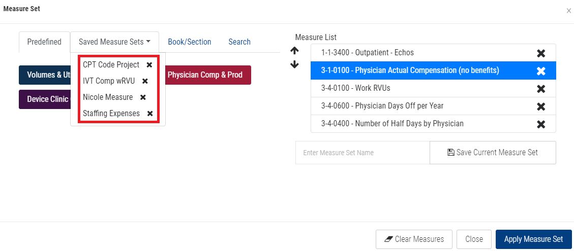The width and height of the screenshot is (574, 251).
Task: Remove Outpatient - Echos from measure list
Action: click(541, 53)
